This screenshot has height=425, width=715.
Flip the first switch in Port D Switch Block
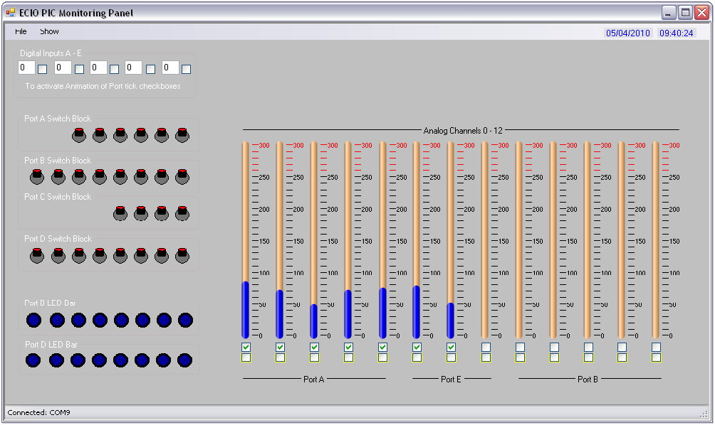tap(38, 255)
